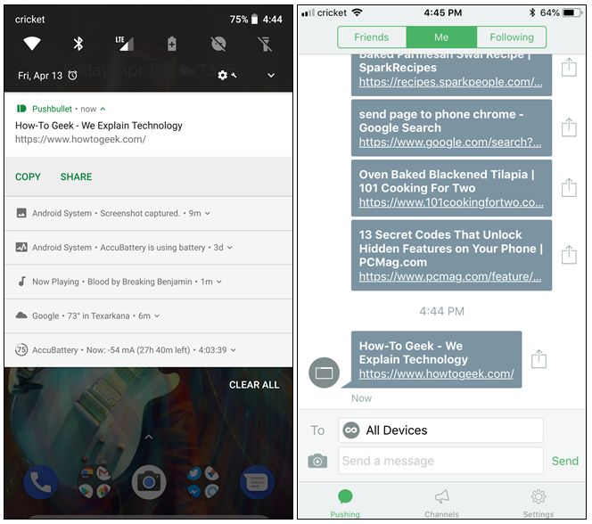This screenshot has width=592, height=524.
Task: Tap the 4:44 PM timestamp in push list
Action: (x=441, y=311)
